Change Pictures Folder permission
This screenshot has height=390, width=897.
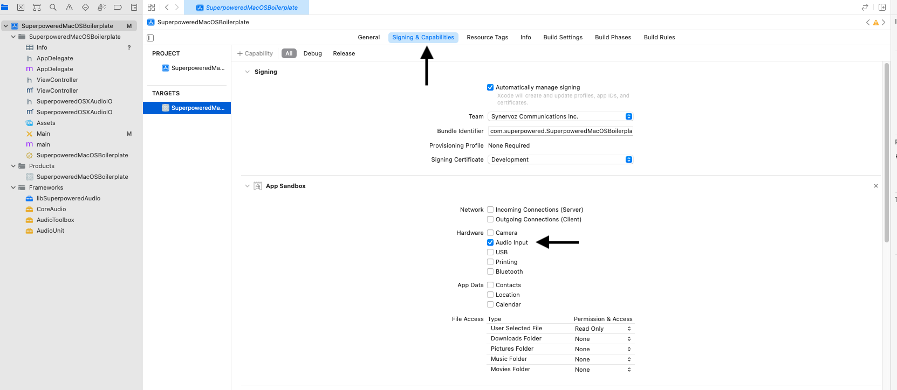tap(602, 349)
